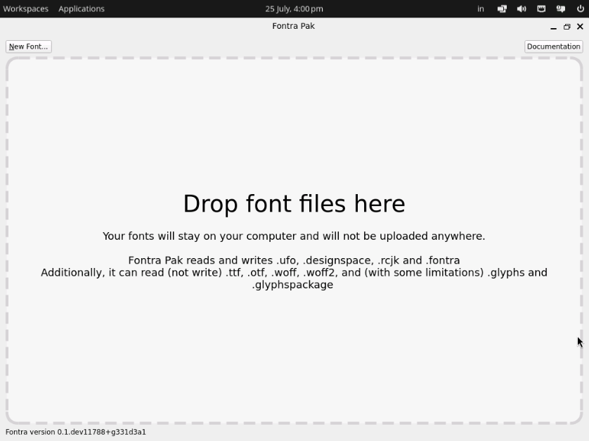Minimize the Fontra Pak window

[553, 27]
